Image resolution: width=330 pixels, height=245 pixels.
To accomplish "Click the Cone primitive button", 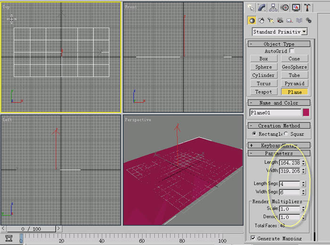I will (295, 59).
